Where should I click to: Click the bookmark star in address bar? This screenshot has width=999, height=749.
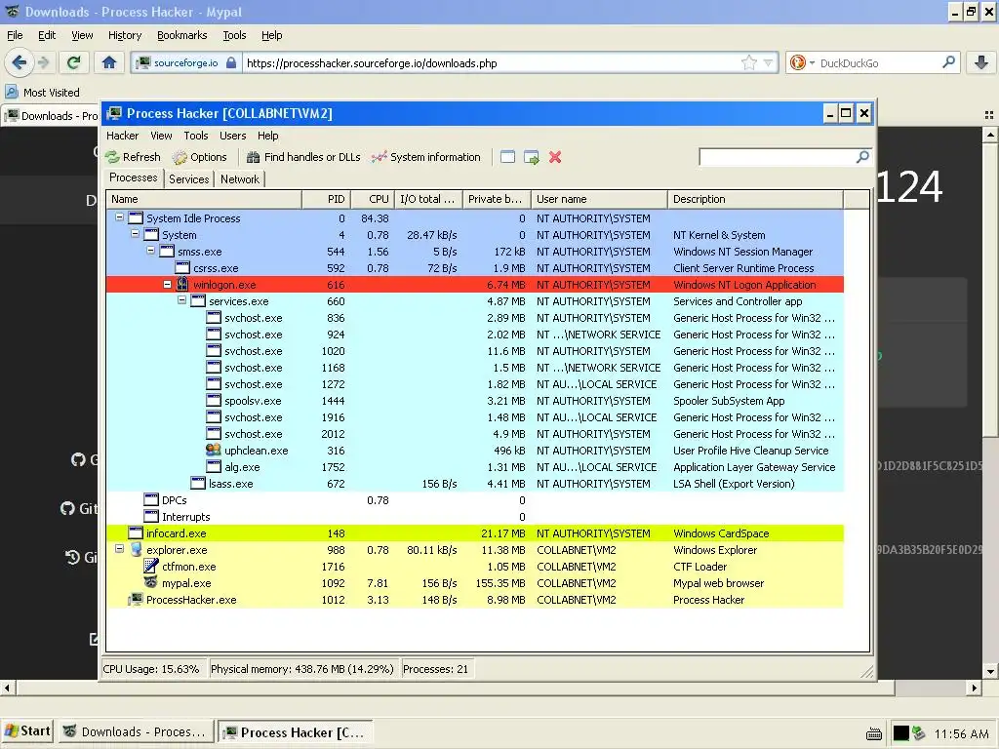[x=748, y=62]
